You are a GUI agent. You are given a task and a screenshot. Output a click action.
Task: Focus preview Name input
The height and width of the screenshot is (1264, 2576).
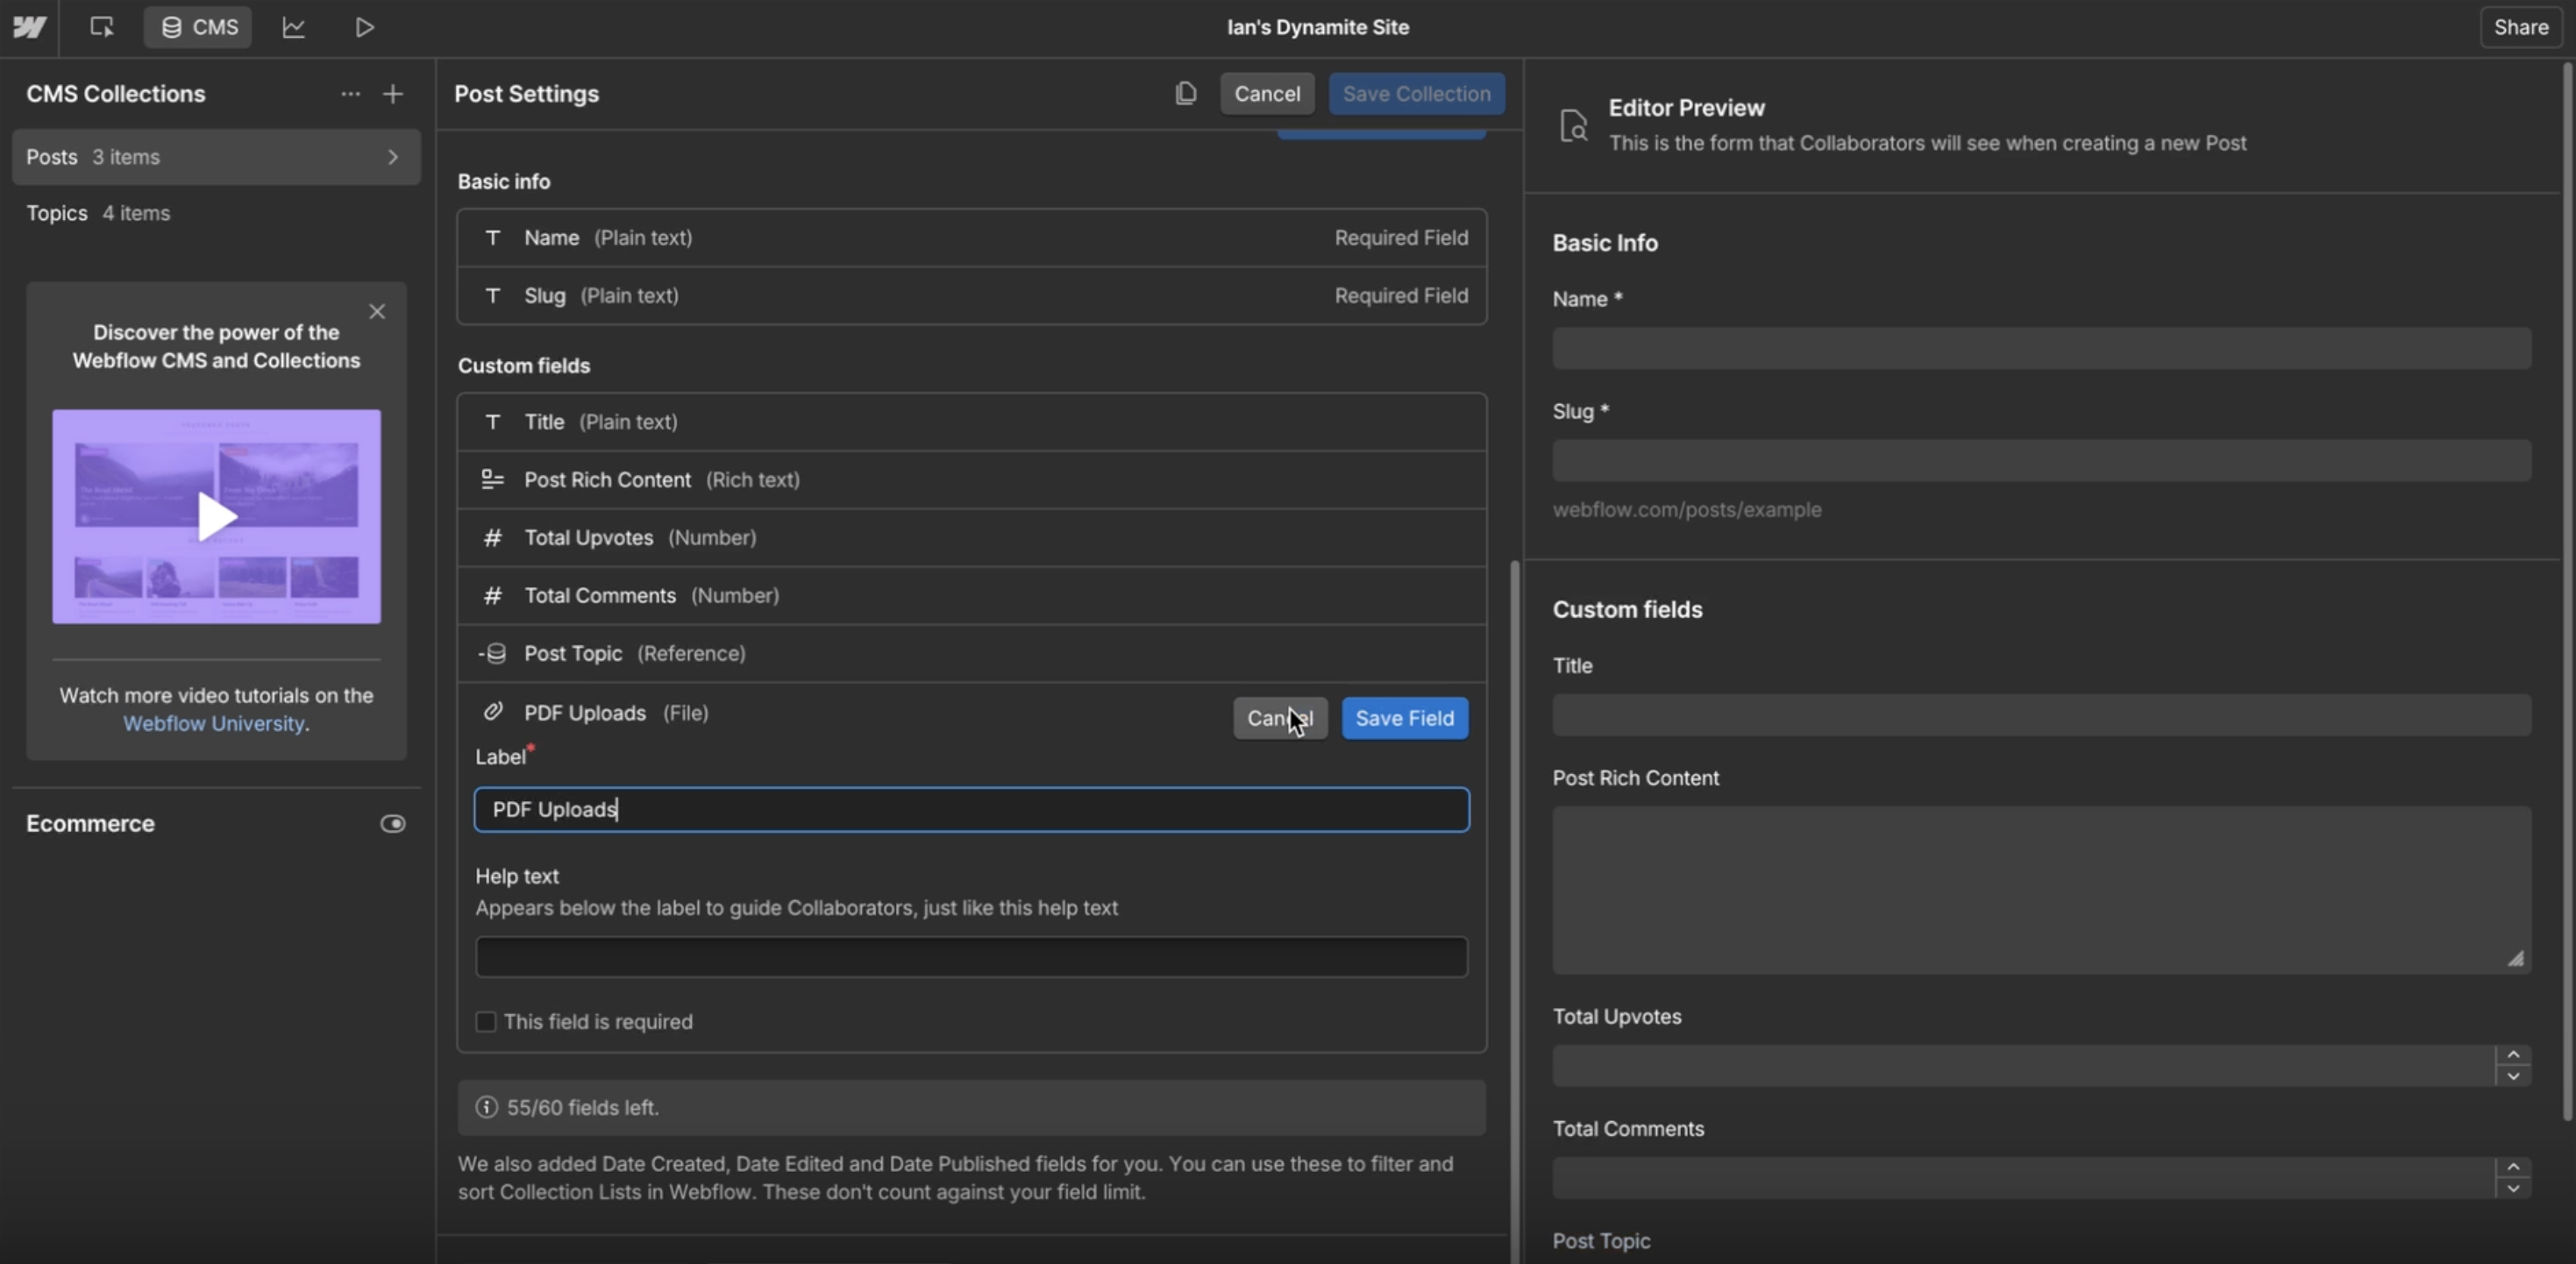tap(2041, 348)
